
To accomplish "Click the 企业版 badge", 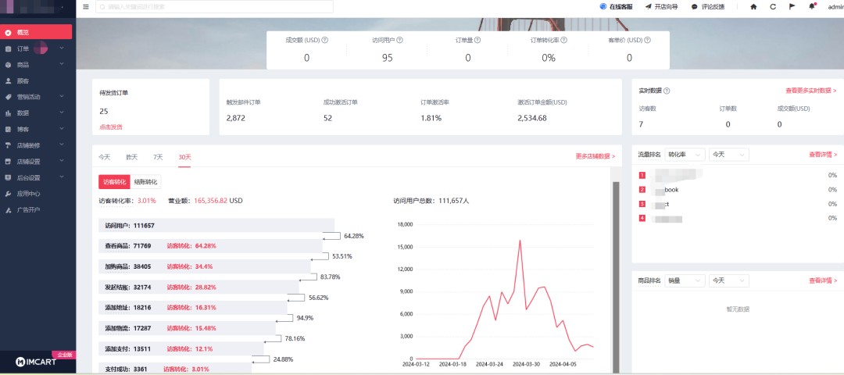I will point(66,355).
